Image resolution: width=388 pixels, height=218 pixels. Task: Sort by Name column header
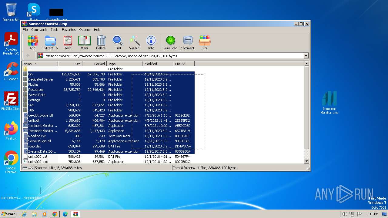pyautogui.click(x=40, y=64)
